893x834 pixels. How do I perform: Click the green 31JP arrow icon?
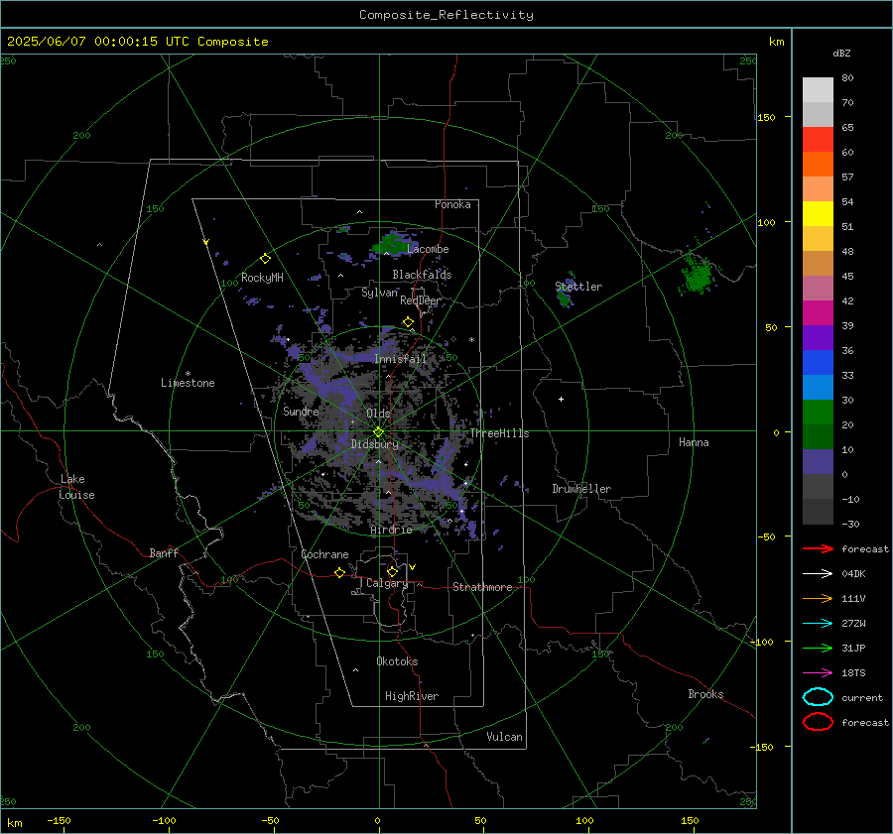818,648
